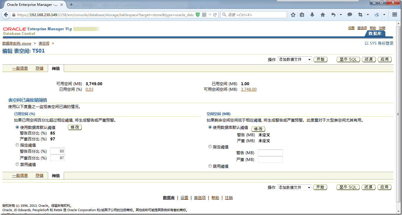Open the lower 操作 添加数据文件 dropdown
This screenshot has height=215, width=402.
click(294, 187)
